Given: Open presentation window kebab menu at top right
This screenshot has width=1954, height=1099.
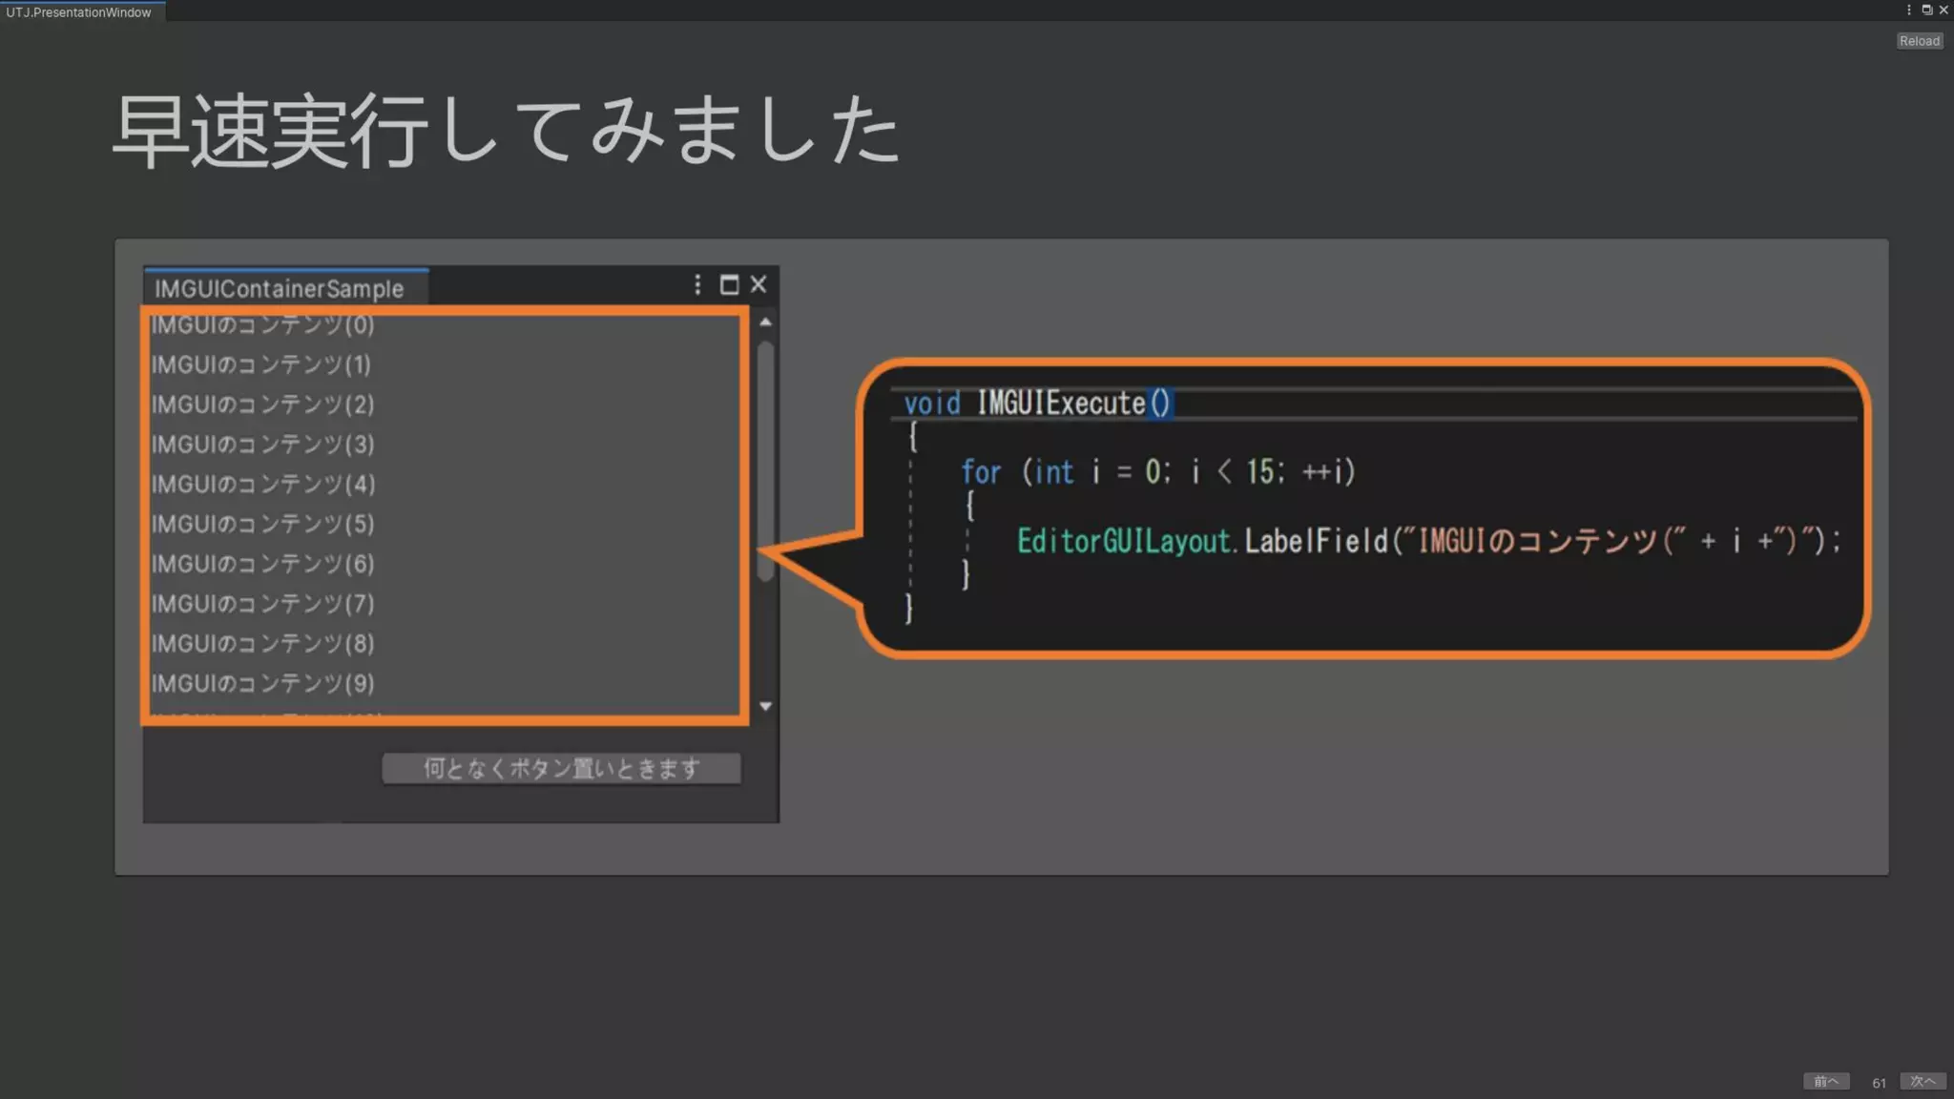Looking at the screenshot, I should click(x=1909, y=10).
